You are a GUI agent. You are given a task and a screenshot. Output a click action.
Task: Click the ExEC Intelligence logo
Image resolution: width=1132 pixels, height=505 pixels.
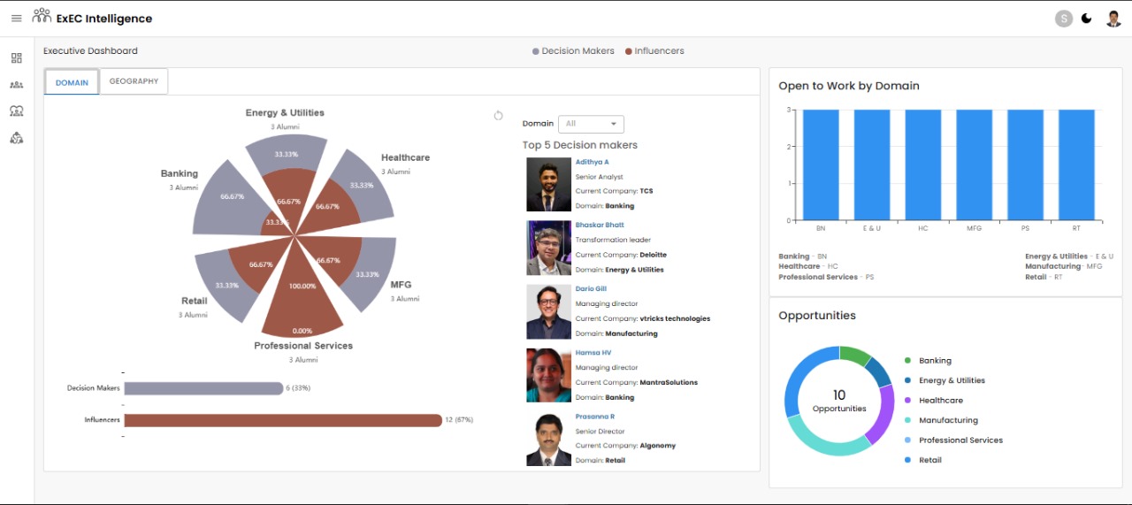pyautogui.click(x=92, y=18)
